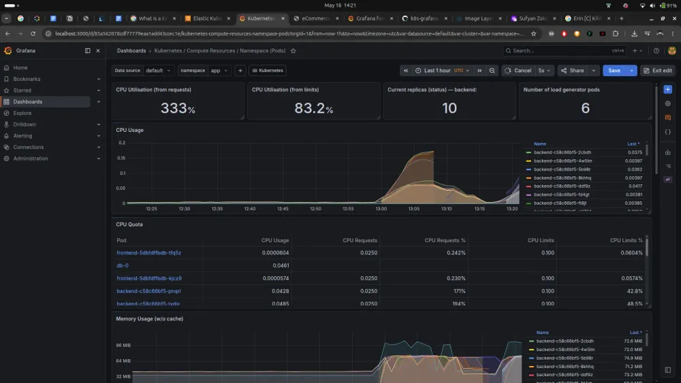The height and width of the screenshot is (383, 681).
Task: Open the Home sidebar item
Action: [20, 67]
